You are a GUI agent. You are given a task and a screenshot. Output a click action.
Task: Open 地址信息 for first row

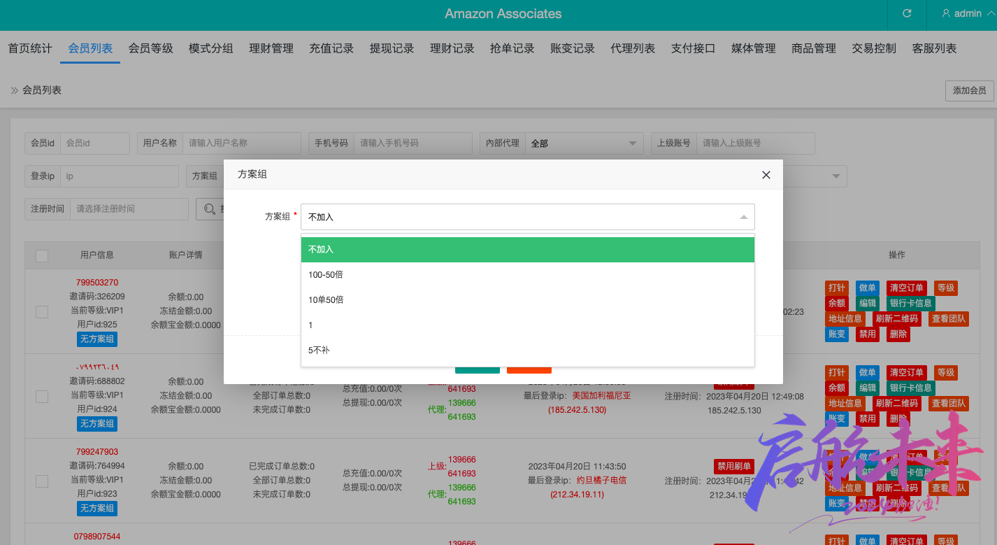pyautogui.click(x=845, y=319)
